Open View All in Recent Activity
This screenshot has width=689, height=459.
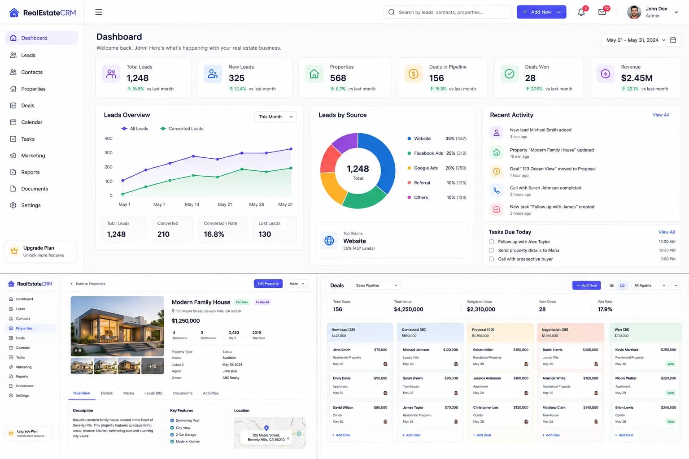(x=661, y=115)
